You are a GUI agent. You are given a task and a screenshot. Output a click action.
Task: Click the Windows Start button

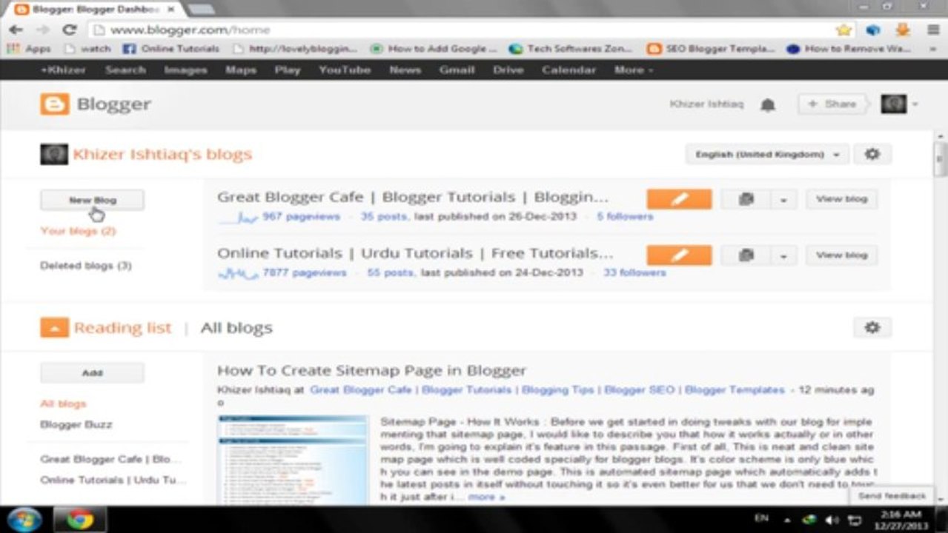24,520
